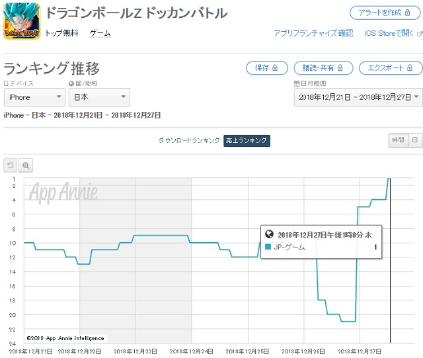Click the 保存 save button

coord(266,67)
